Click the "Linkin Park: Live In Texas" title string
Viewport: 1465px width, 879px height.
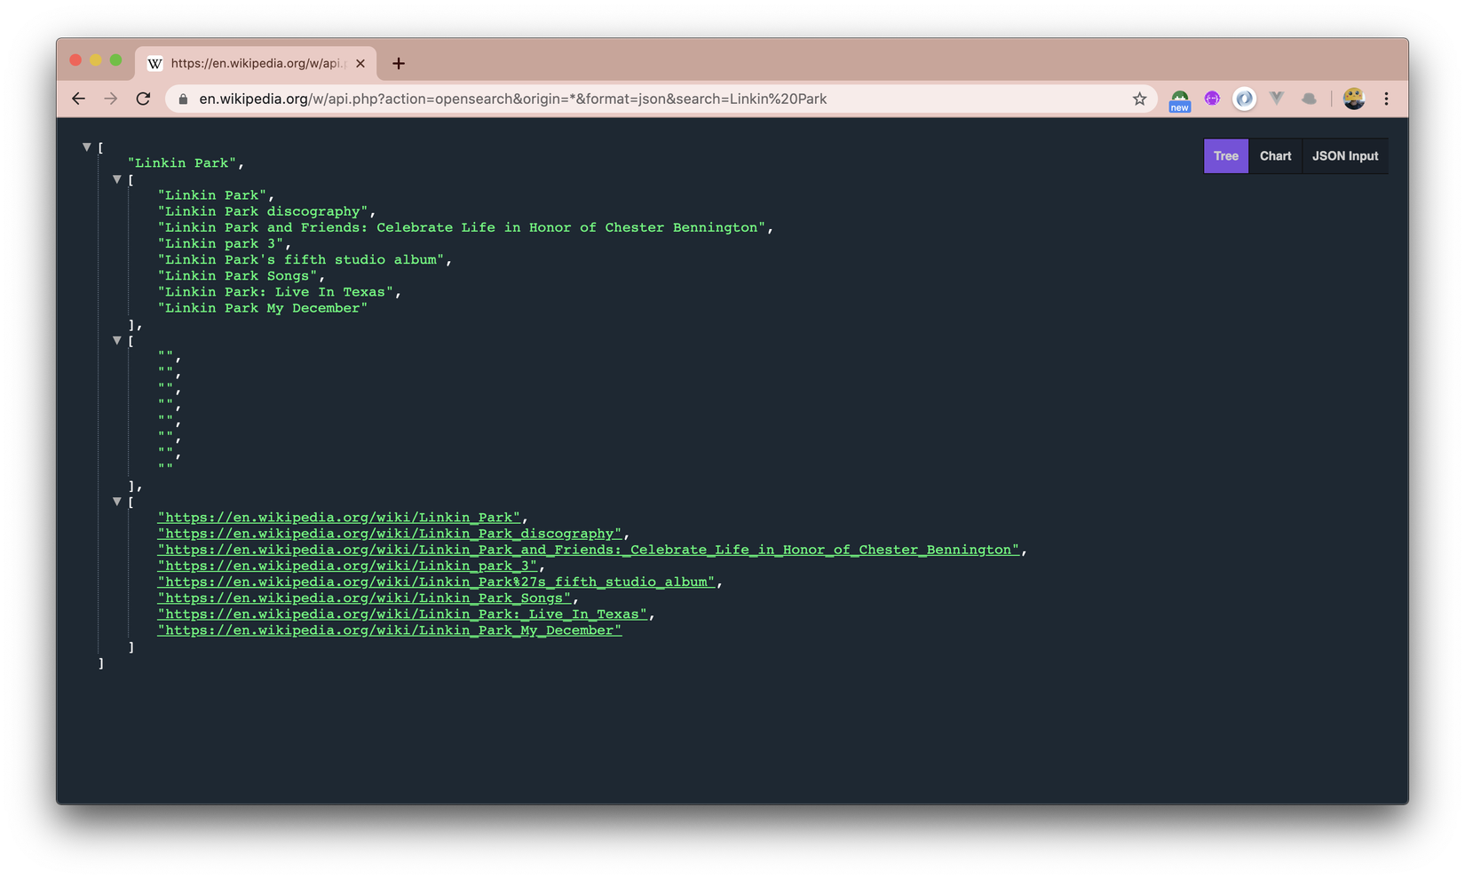(276, 292)
